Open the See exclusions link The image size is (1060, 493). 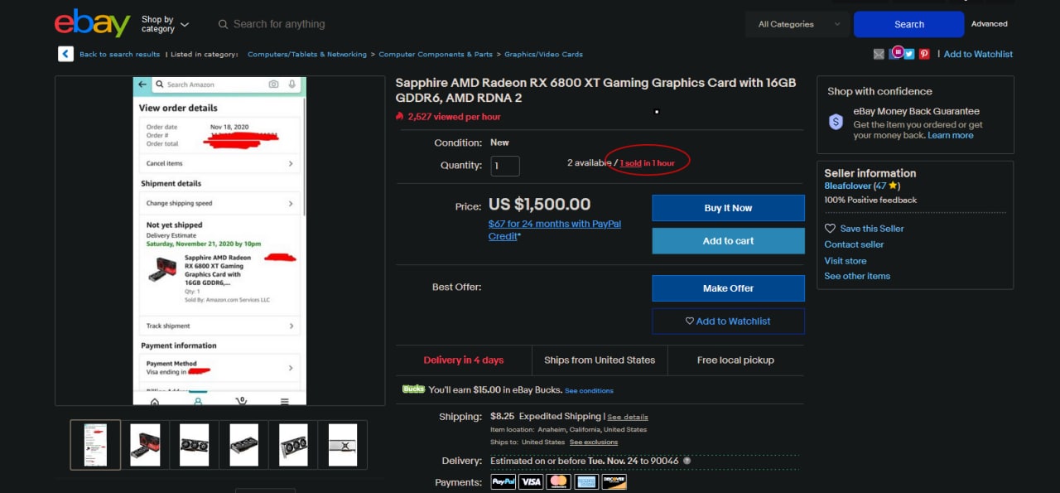pyautogui.click(x=594, y=442)
